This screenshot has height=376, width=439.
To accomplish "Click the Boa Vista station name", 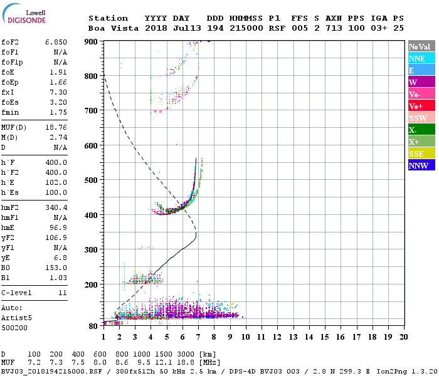I will coord(114,28).
